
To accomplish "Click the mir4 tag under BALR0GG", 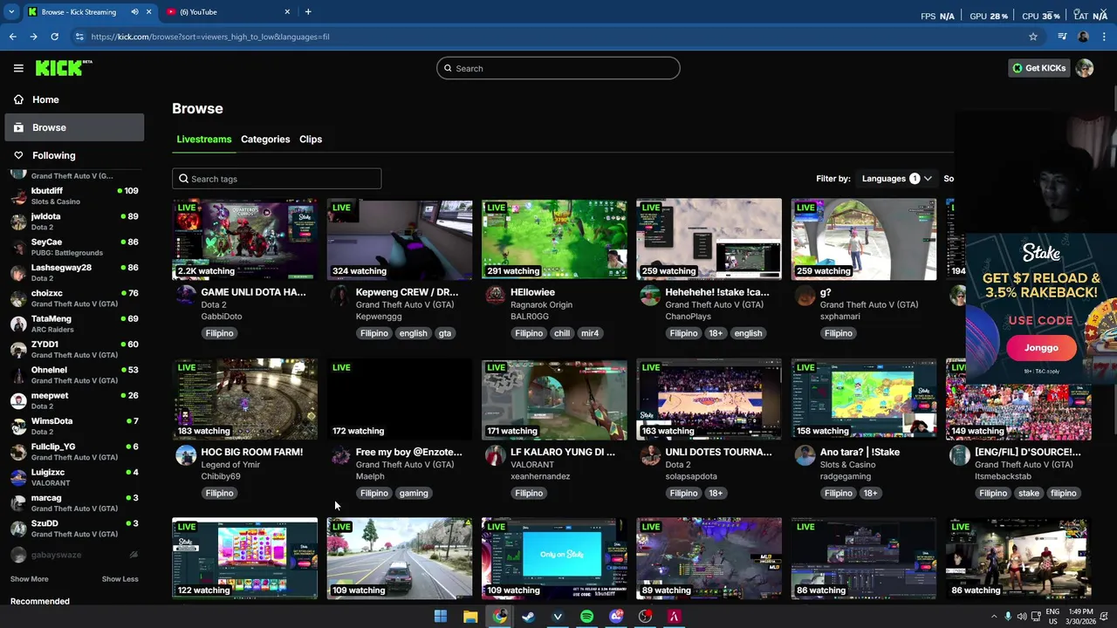I will click(x=590, y=333).
